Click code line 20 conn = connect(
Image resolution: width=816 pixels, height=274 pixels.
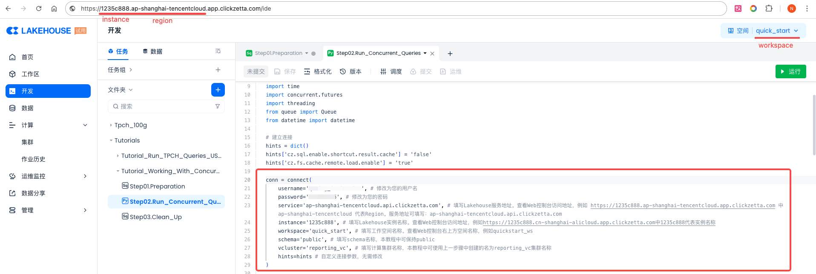tap(289, 180)
